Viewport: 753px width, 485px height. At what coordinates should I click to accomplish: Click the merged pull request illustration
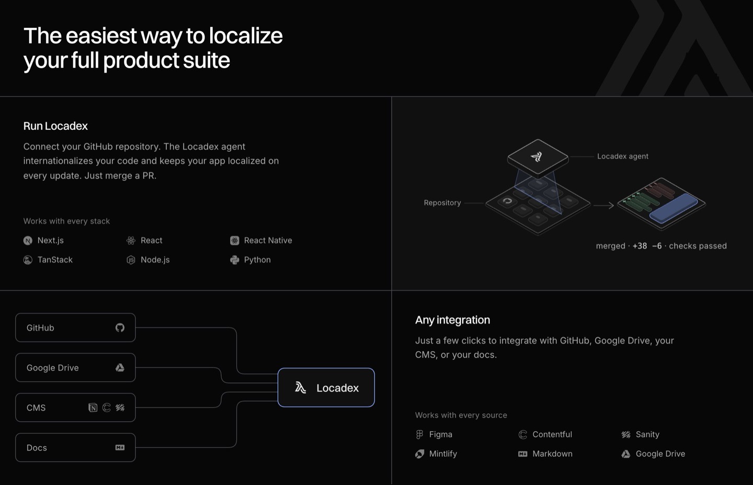661,204
